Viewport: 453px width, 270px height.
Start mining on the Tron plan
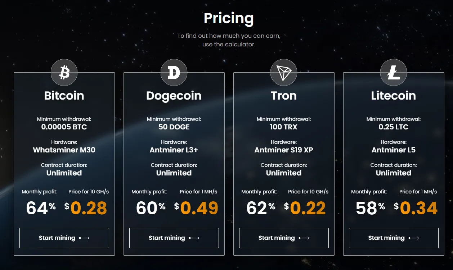pyautogui.click(x=284, y=238)
